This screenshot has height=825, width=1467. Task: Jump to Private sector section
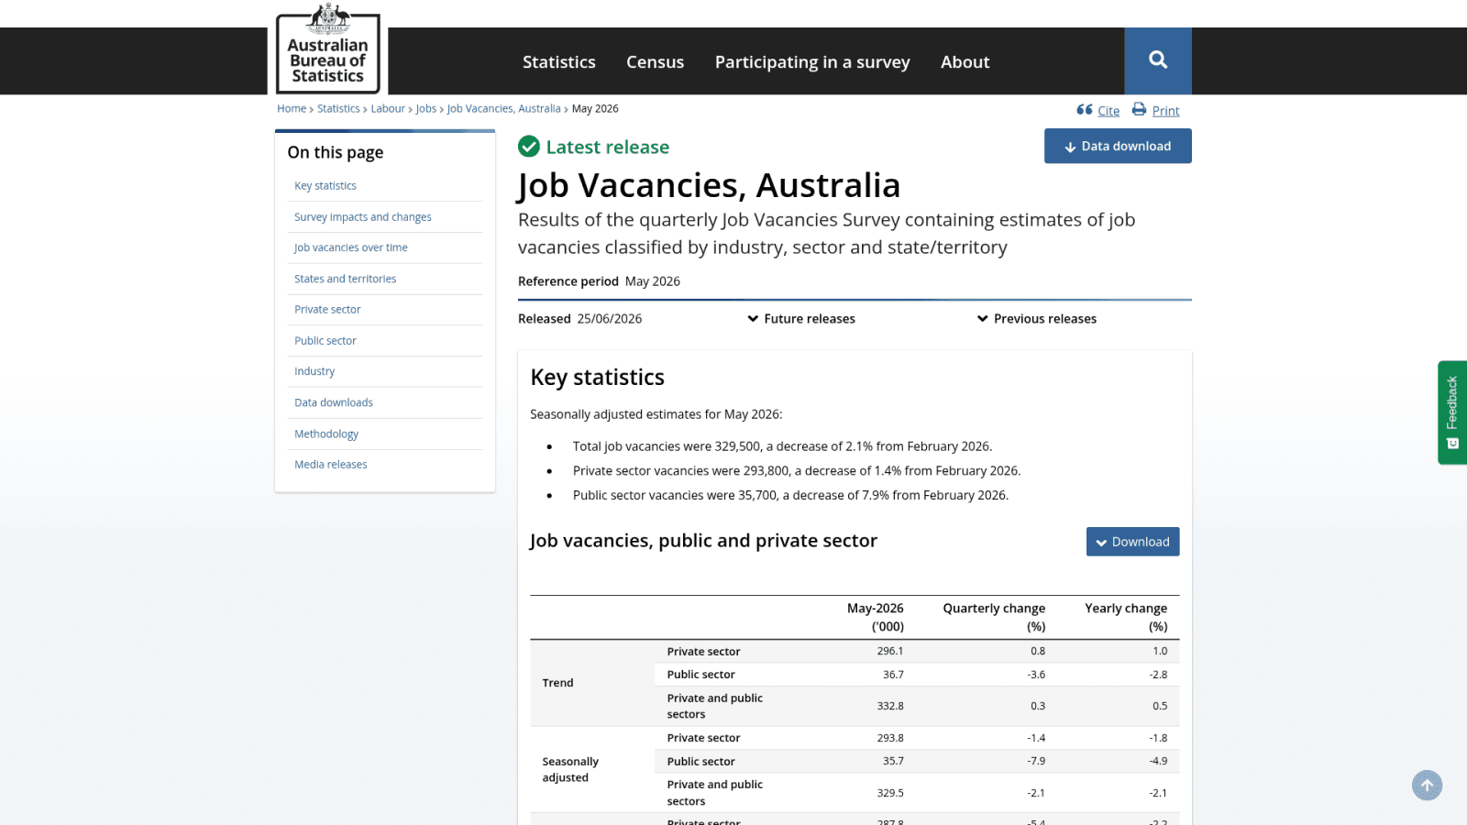click(327, 310)
